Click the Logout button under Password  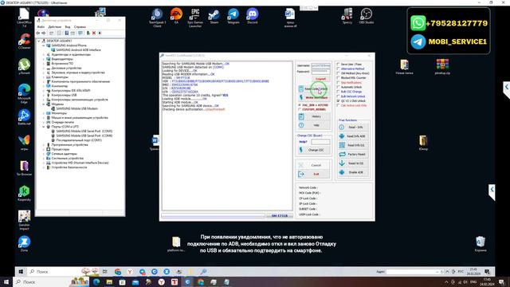click(x=320, y=79)
